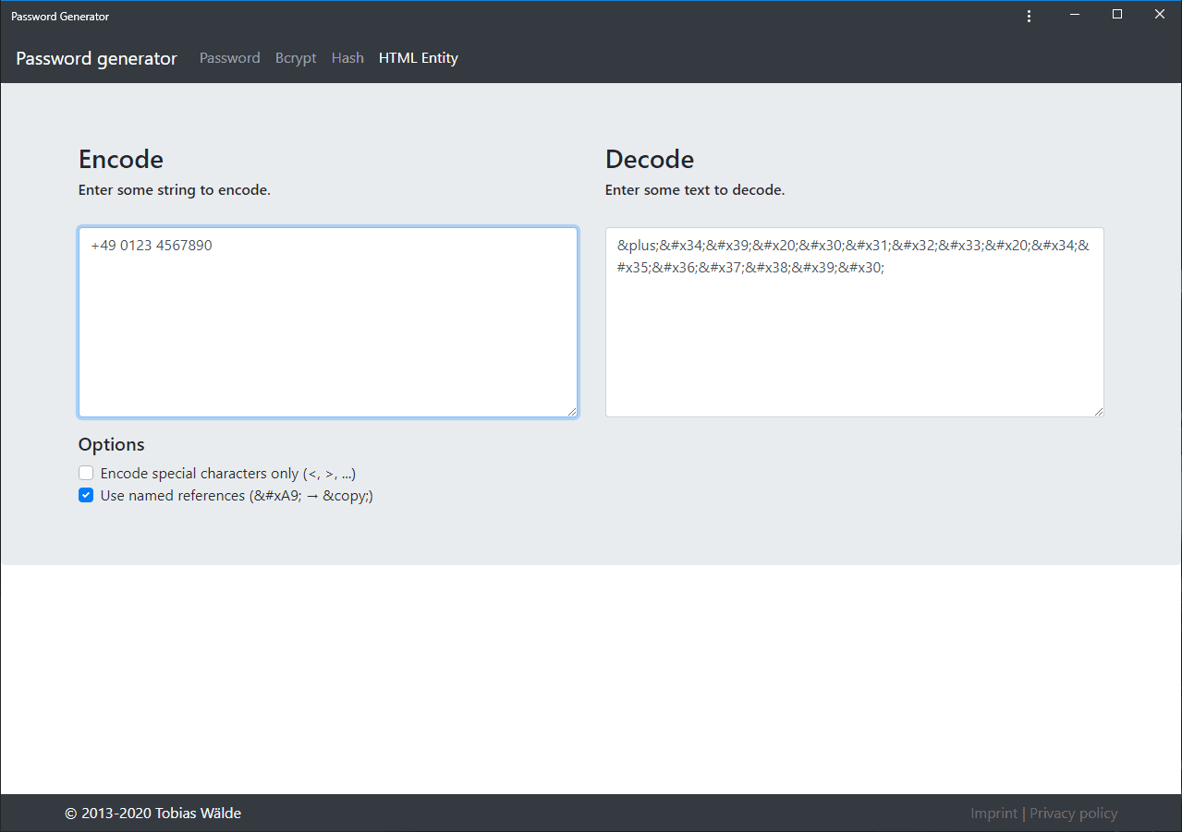Screen dimensions: 1182x832
Task: Click the Encode textarea resize handle
Action: (572, 411)
